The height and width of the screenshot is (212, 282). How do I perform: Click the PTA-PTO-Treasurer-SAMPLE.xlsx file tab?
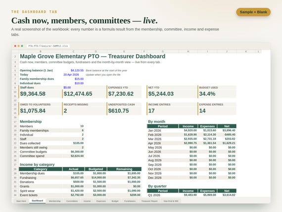[x=48, y=46]
